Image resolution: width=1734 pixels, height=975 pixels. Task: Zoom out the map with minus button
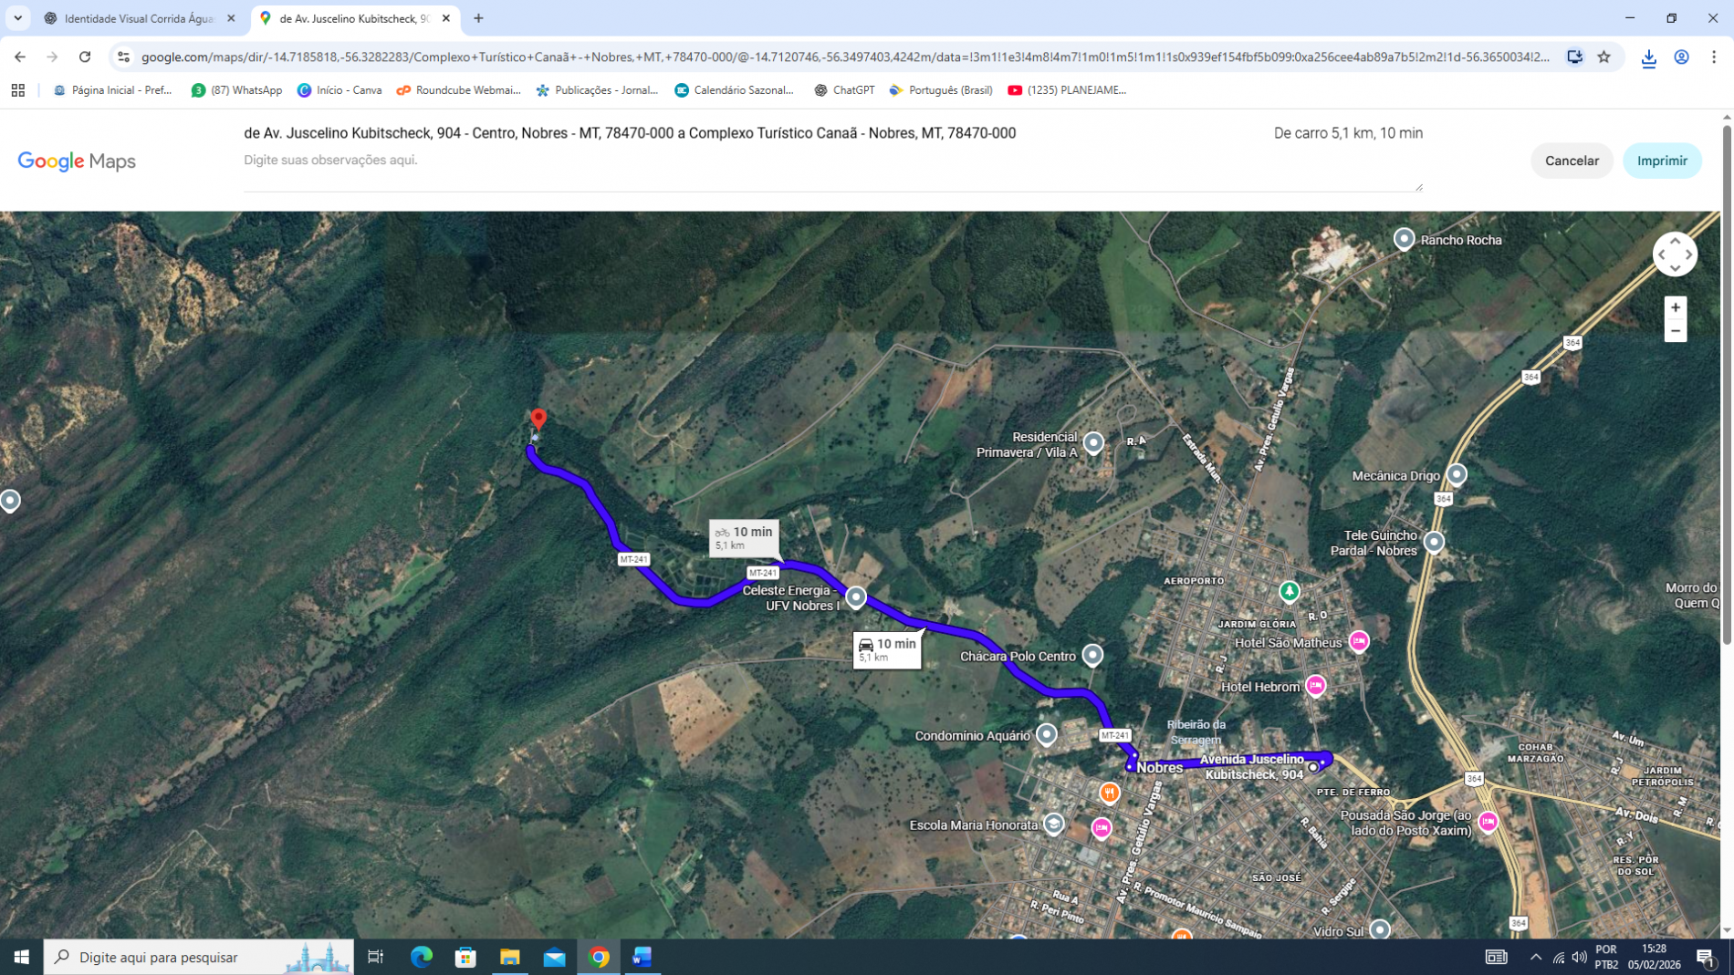1675,331
